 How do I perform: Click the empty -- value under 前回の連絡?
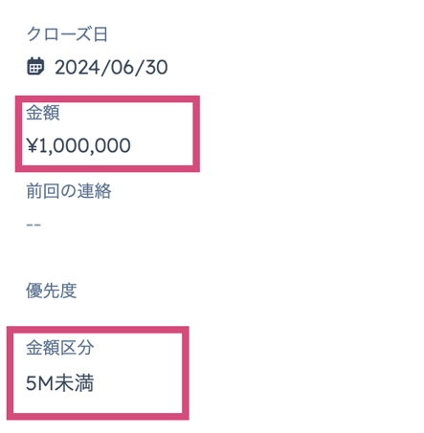33,225
